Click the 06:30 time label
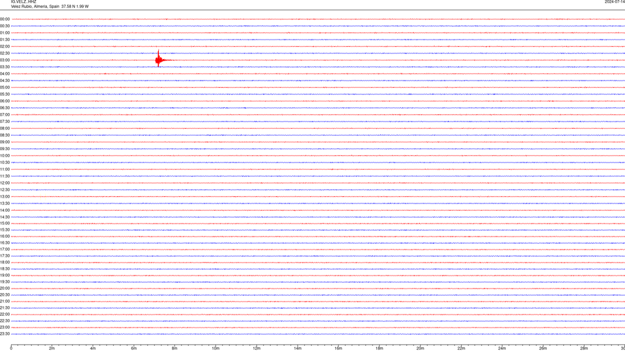625x351 pixels. coord(5,108)
